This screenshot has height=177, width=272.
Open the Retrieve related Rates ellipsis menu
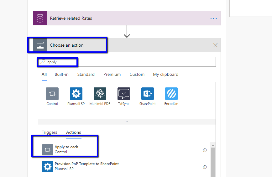pos(213,18)
